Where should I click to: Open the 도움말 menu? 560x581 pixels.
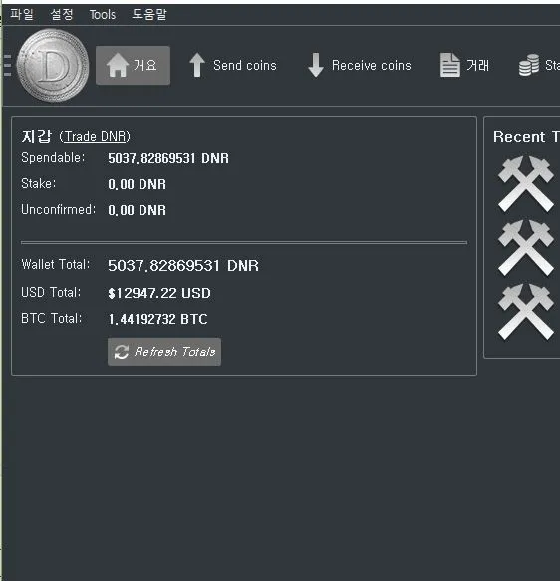click(x=149, y=15)
